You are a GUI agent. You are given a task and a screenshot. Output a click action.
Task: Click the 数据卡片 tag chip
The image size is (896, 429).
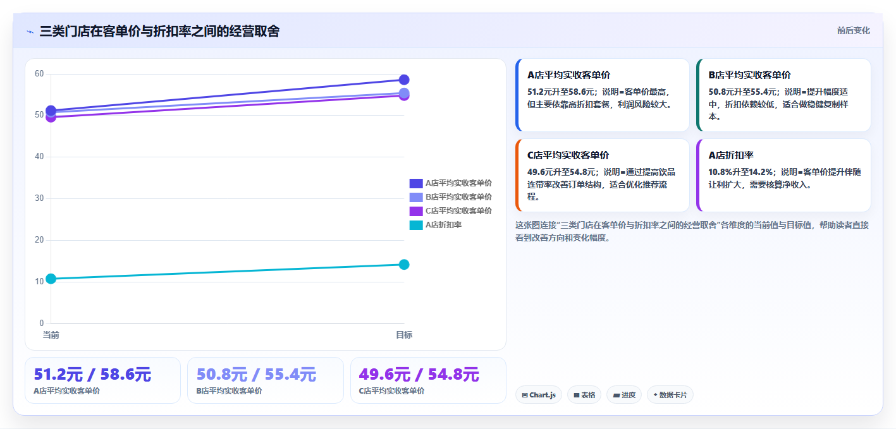coord(670,395)
